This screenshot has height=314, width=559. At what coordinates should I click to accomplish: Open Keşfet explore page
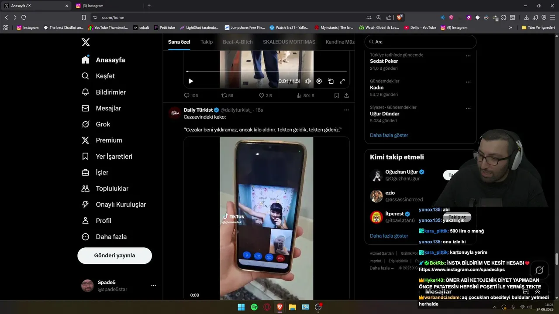pos(98,76)
